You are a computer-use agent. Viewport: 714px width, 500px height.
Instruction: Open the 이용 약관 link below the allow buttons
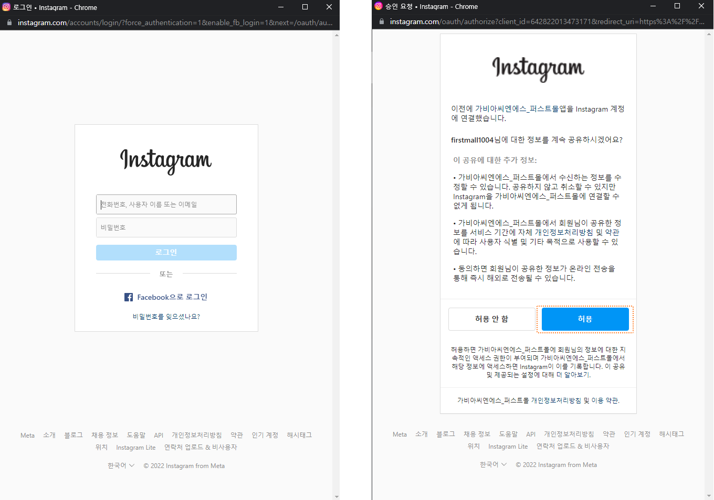pos(605,400)
